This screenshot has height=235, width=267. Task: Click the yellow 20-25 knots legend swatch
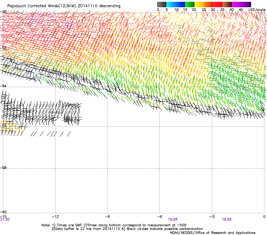tap(199, 4)
